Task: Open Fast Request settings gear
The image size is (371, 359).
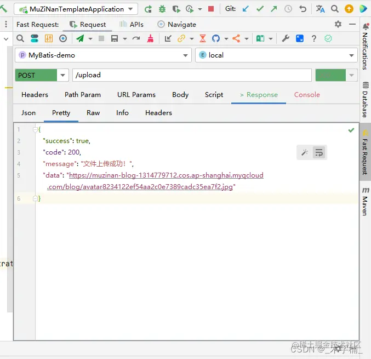Action: pyautogui.click(x=338, y=24)
